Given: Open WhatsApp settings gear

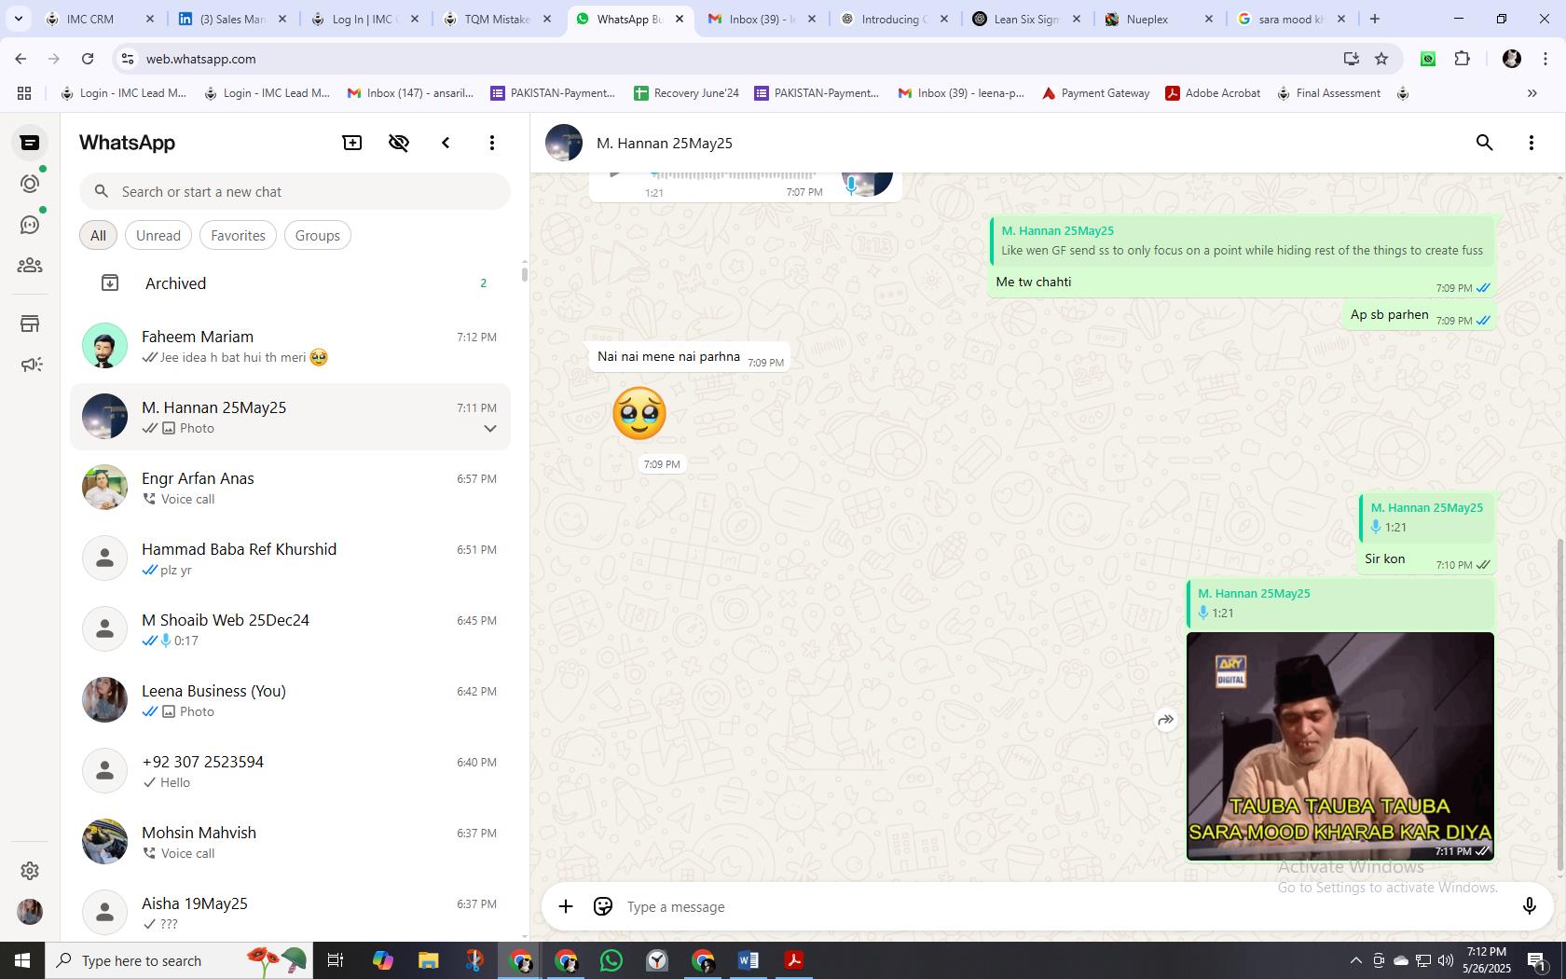Looking at the screenshot, I should [30, 870].
